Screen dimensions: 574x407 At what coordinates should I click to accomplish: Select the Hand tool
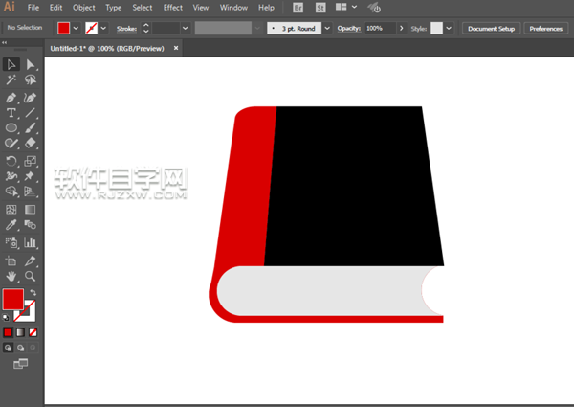pyautogui.click(x=11, y=276)
